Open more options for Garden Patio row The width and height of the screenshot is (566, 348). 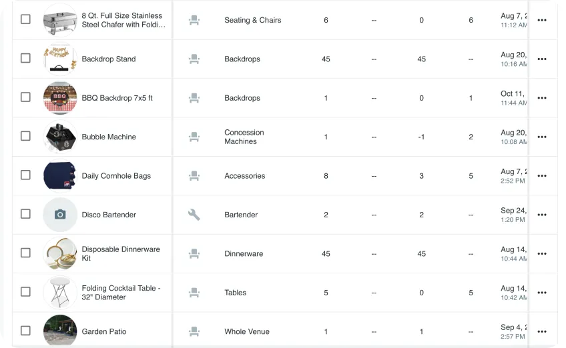coord(541,331)
